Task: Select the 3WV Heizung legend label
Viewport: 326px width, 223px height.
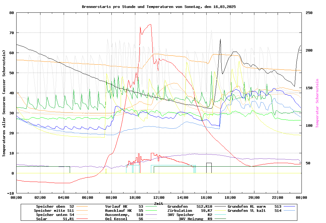Action: coord(191,219)
